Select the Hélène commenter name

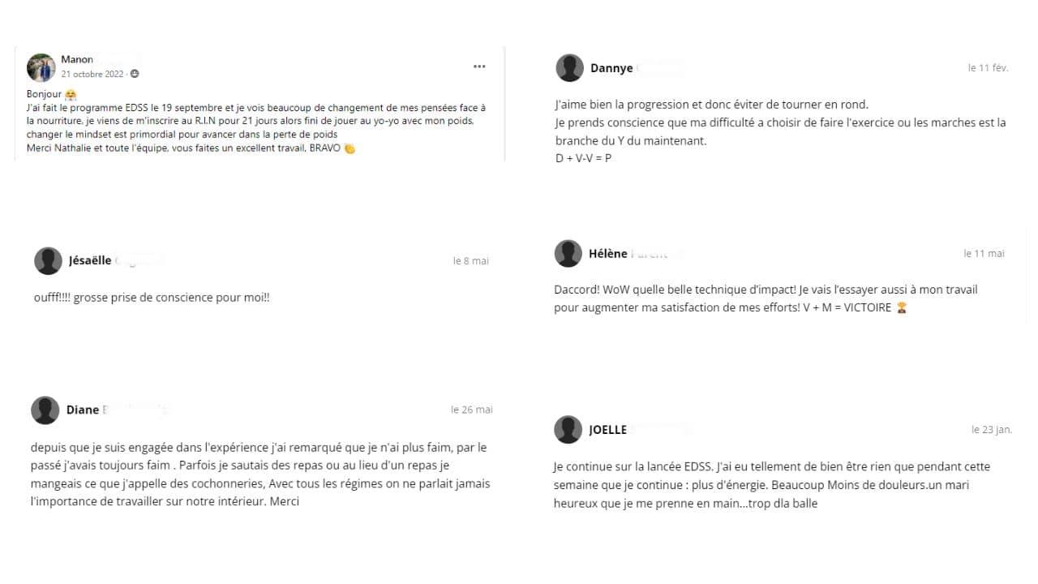coord(608,254)
